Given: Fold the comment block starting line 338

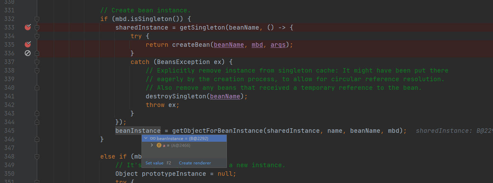Looking at the screenshot, I should 37,71.
